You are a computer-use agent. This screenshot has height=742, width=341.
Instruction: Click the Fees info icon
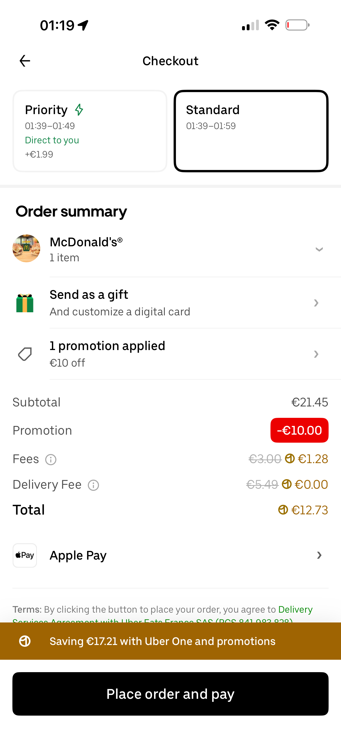tap(51, 459)
